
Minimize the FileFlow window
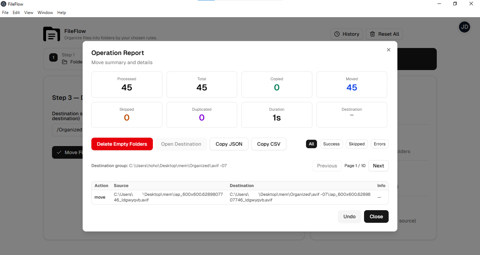[439, 4]
